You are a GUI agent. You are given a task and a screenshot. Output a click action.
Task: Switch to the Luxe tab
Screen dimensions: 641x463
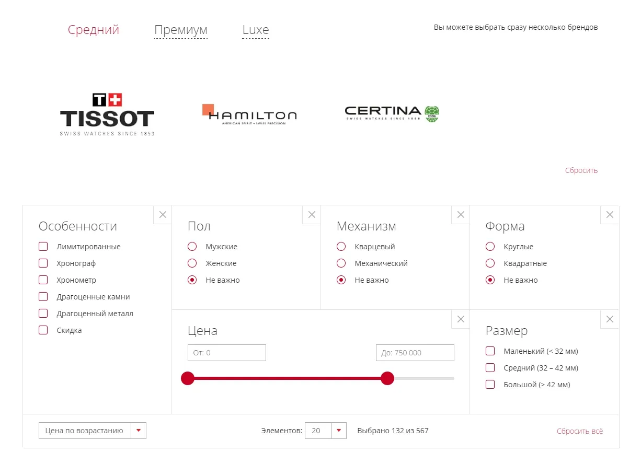(x=256, y=30)
